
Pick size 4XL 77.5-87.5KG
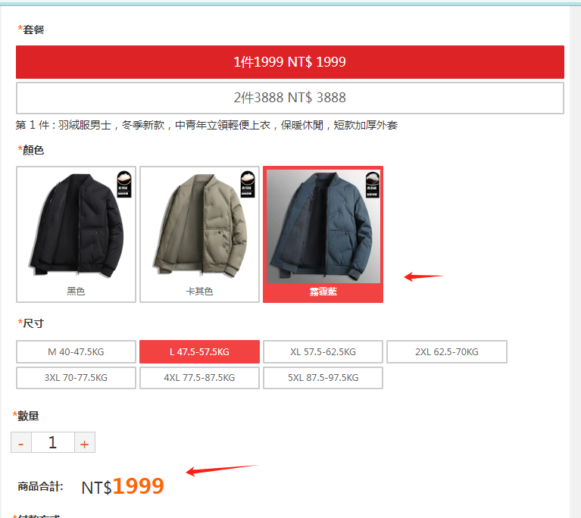pyautogui.click(x=199, y=378)
